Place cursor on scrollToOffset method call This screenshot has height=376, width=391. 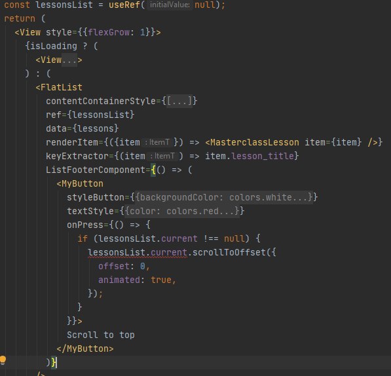coord(229,252)
